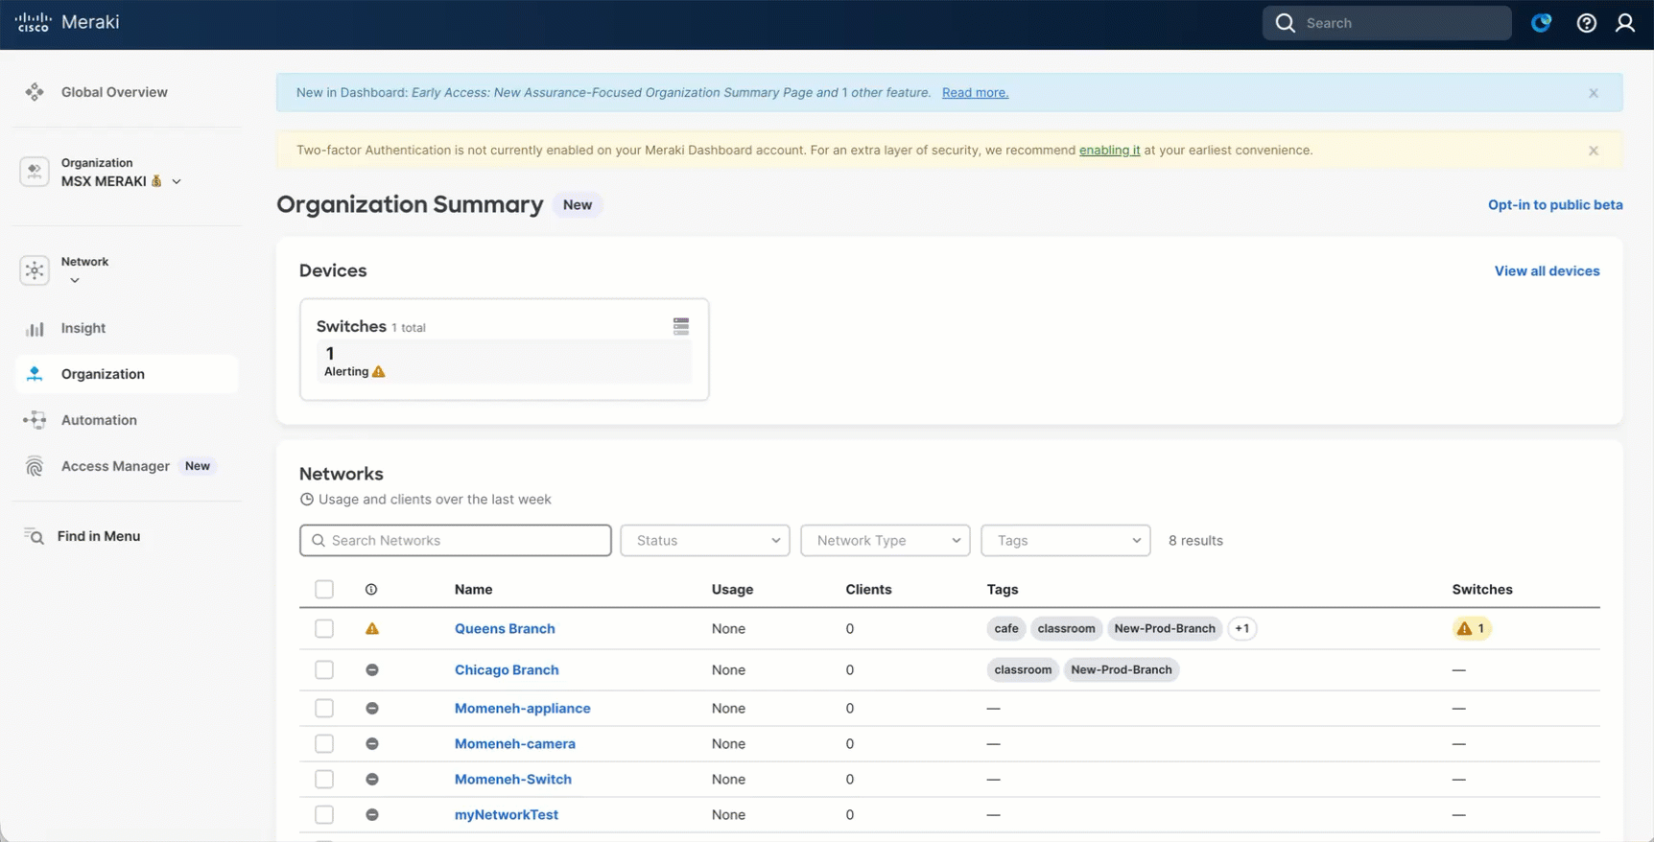Screen dimensions: 1654x842
Task: Open Automation menu item
Action: [99, 420]
